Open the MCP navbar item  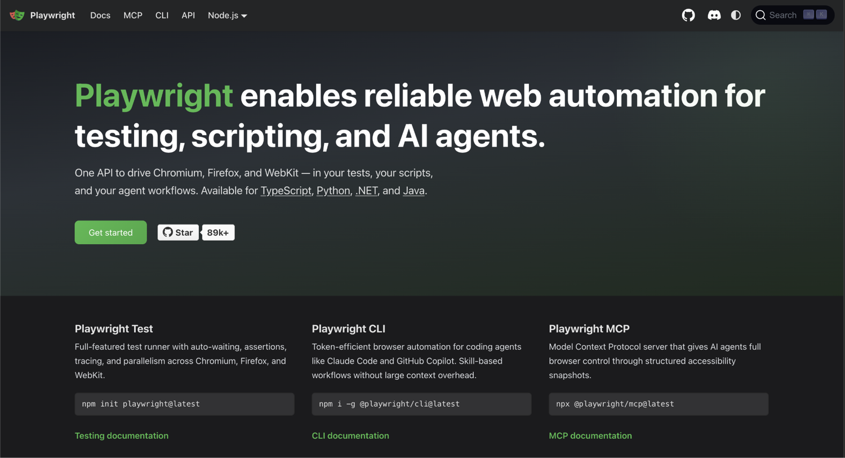[x=133, y=15]
